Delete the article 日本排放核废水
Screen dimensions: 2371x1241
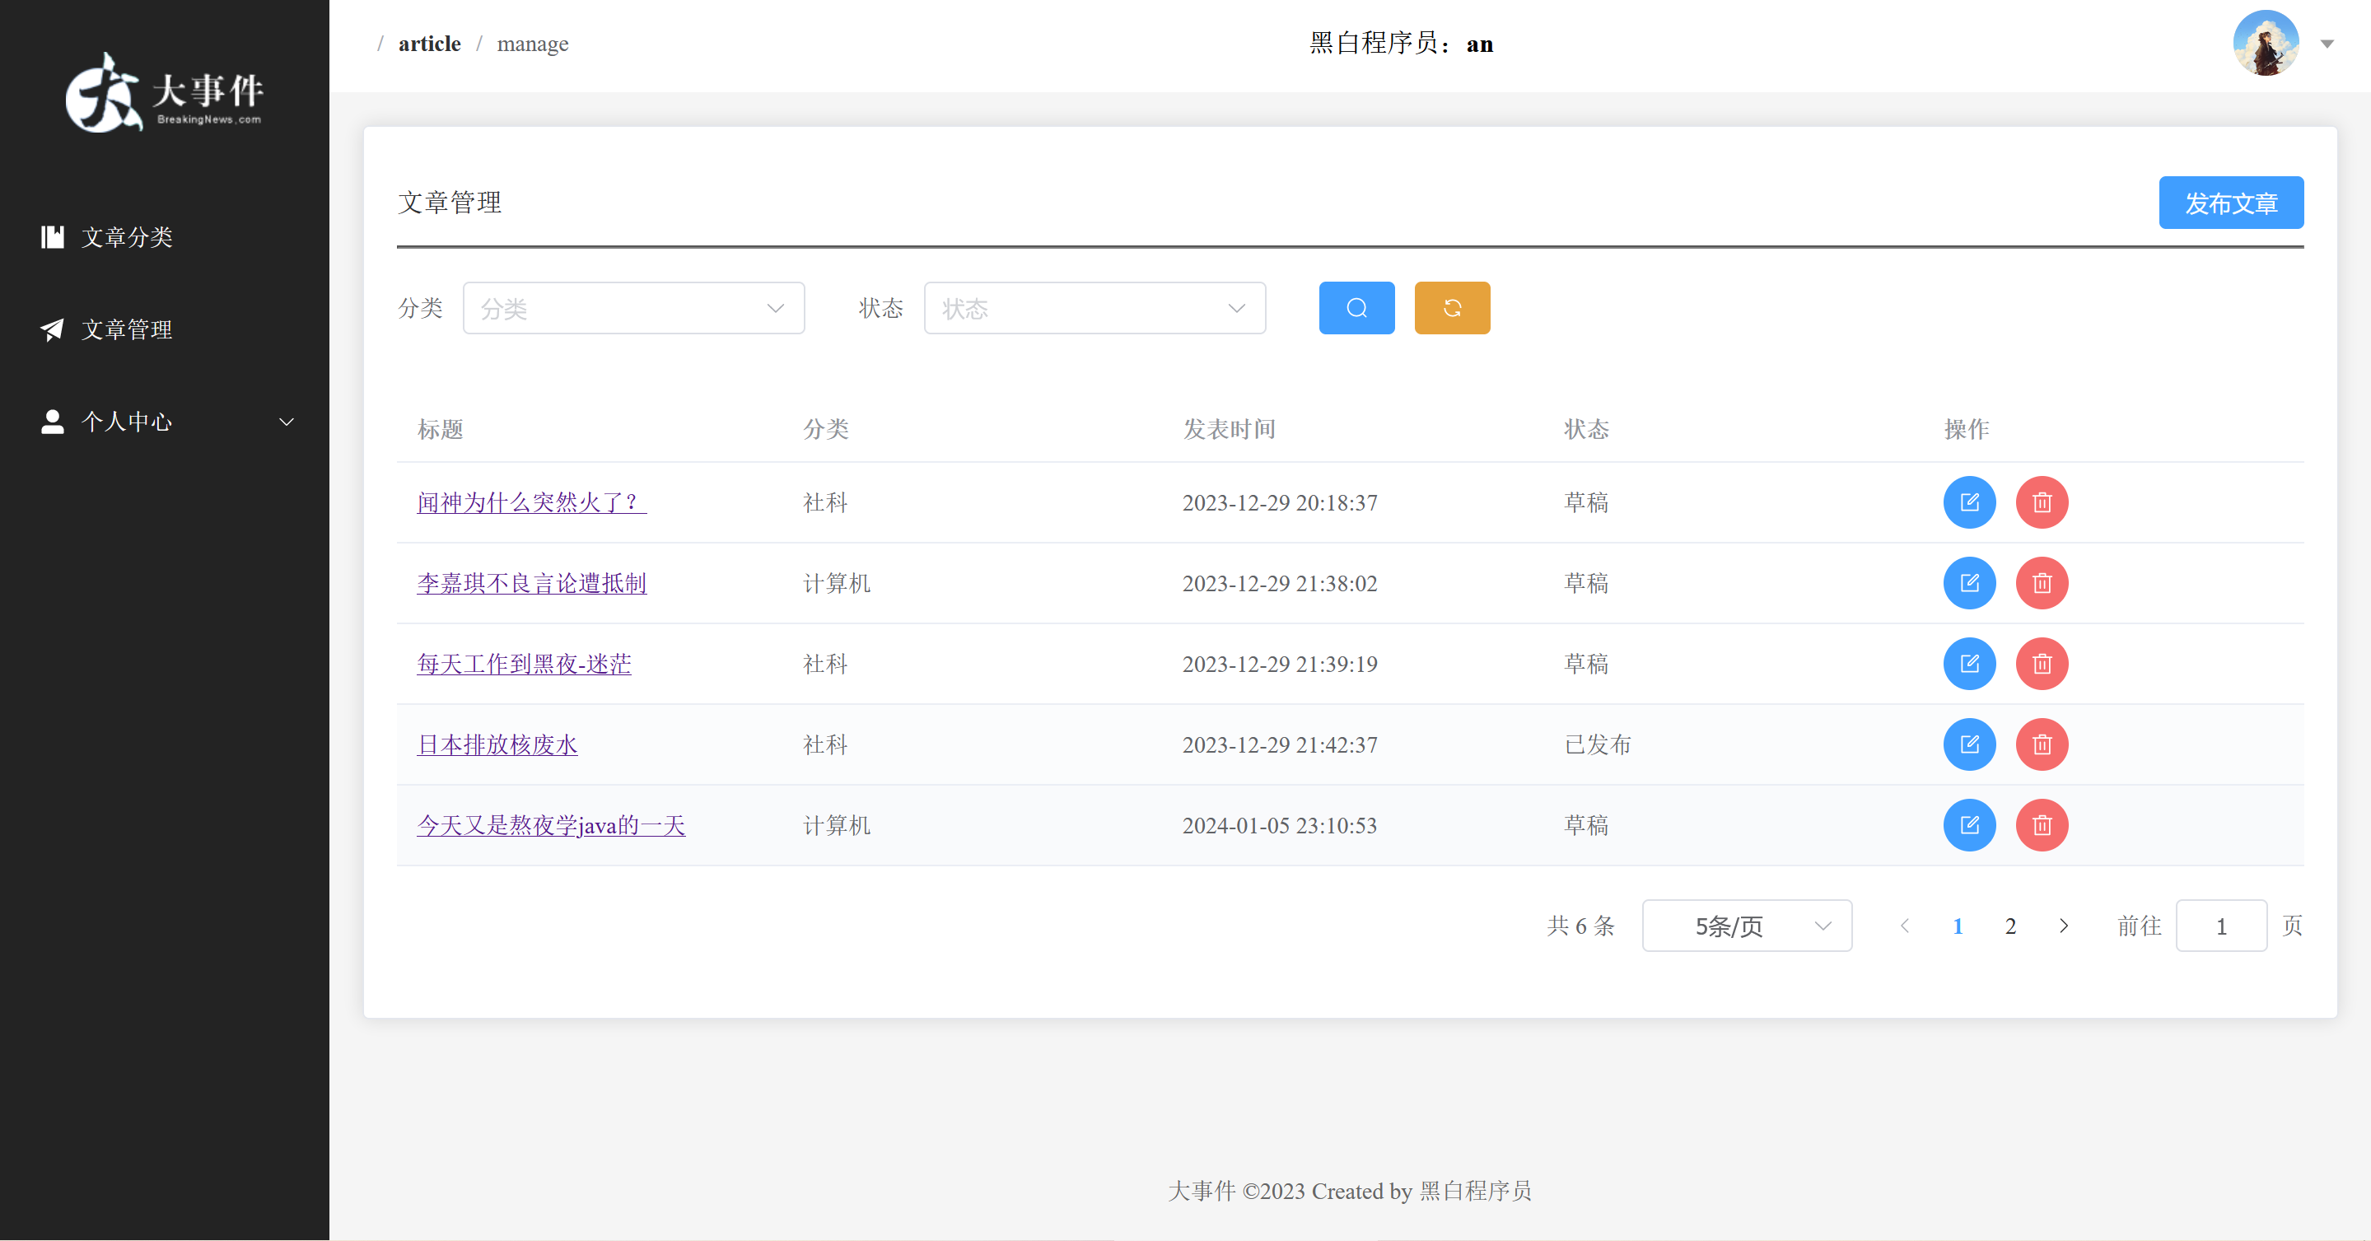(2042, 744)
